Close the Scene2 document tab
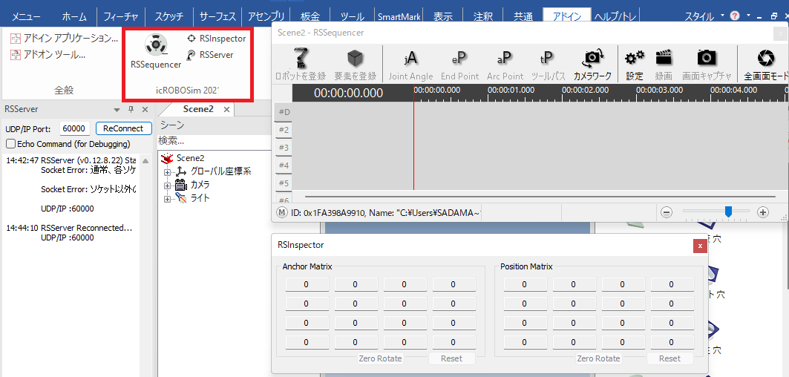The width and height of the screenshot is (789, 377). pos(226,109)
